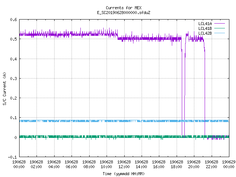
Task: Select the 190628 20:00 time label
Action: tap(194, 164)
